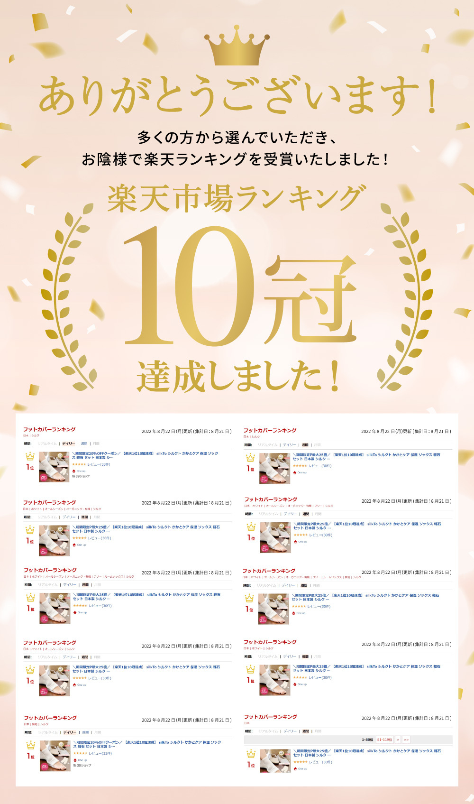
Task: Click the right gold laurel wreath decoration
Action: (405, 296)
